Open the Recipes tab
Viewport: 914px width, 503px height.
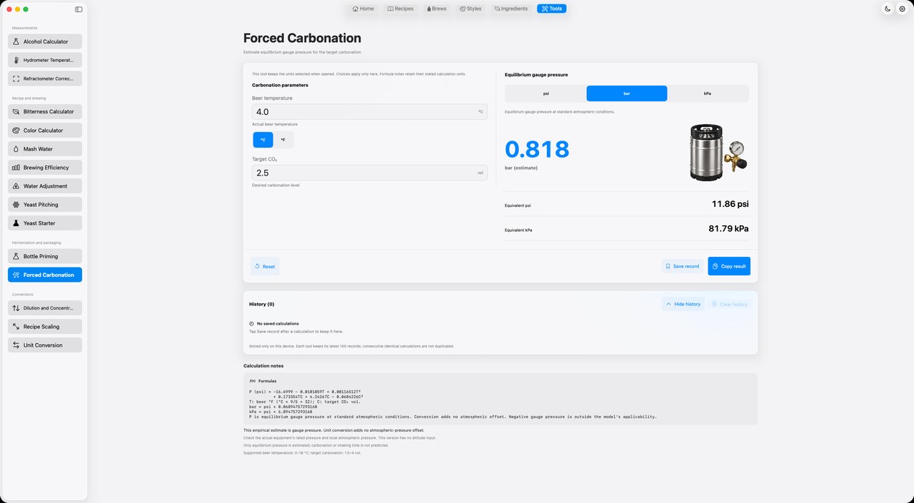pyautogui.click(x=401, y=9)
